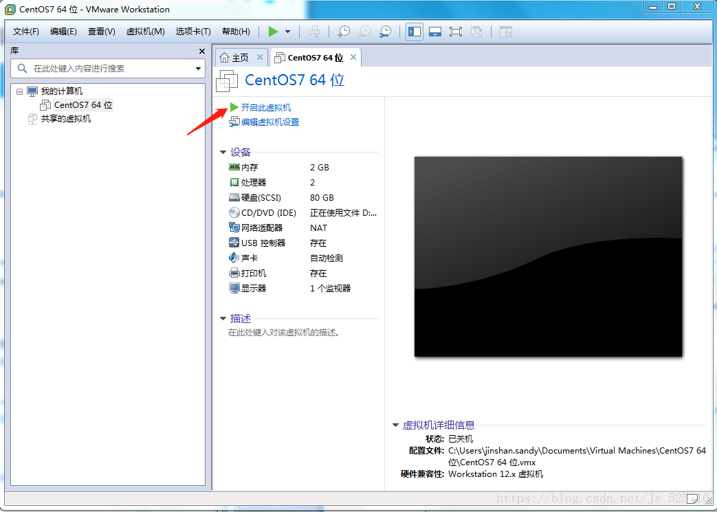The width and height of the screenshot is (717, 512).
Task: Collapse the 我的计算机 tree node
Action: [x=19, y=91]
